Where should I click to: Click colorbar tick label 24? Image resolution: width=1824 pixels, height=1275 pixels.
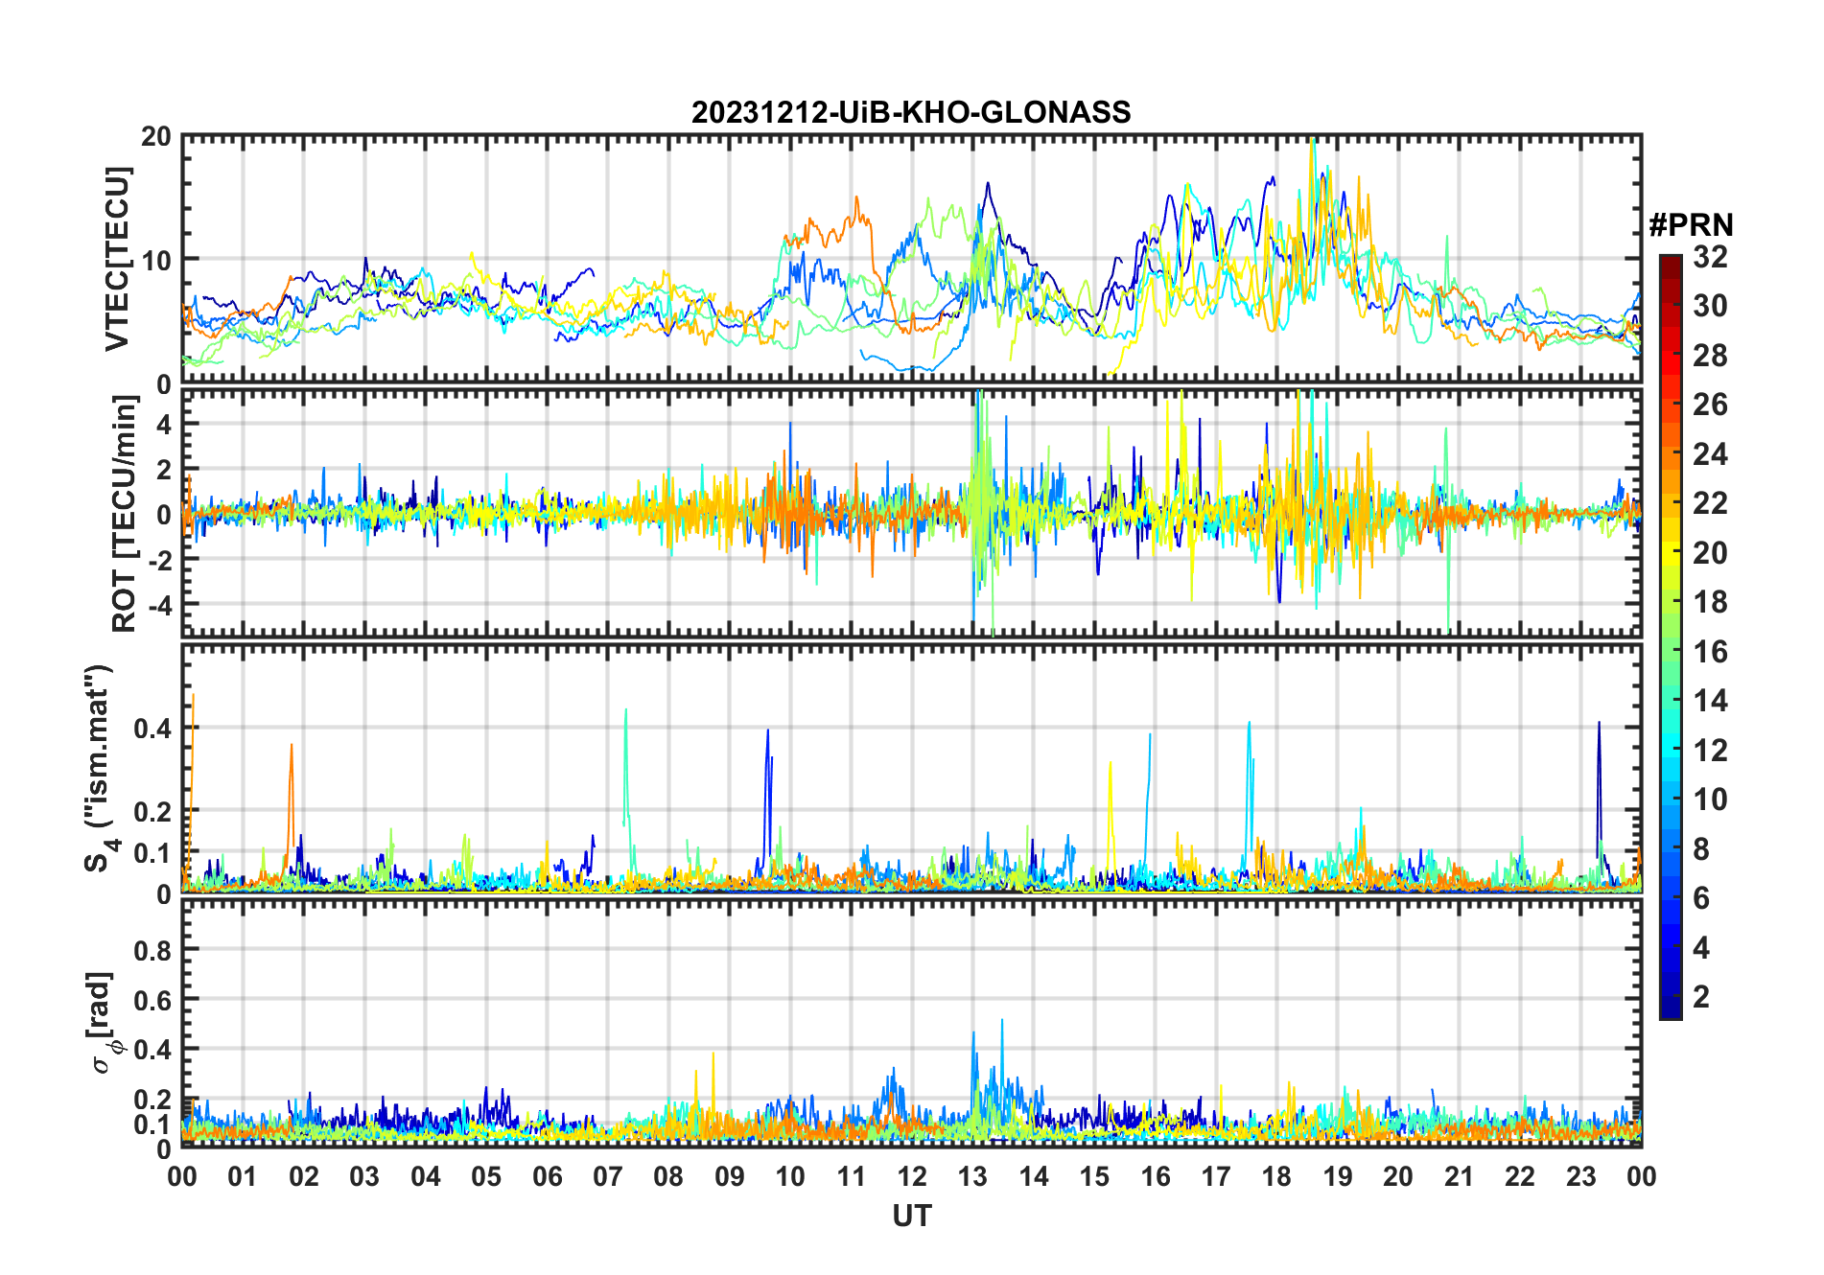[x=1710, y=453]
